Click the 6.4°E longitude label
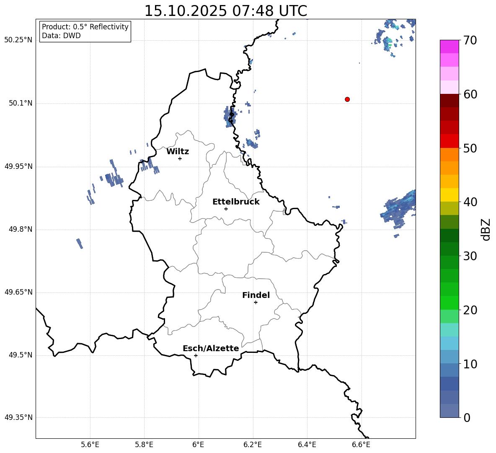Viewport: 496px width, 453px height. (x=307, y=445)
